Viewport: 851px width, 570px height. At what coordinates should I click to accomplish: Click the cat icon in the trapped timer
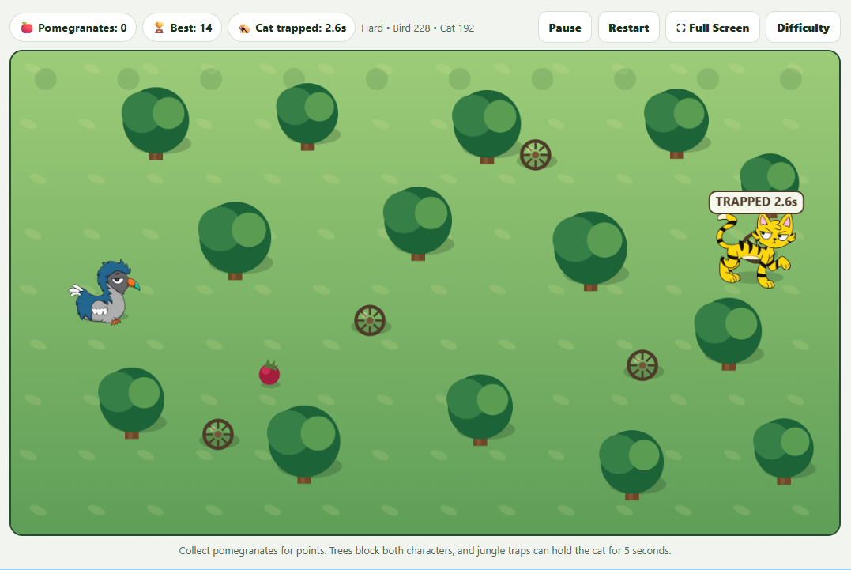coord(244,28)
